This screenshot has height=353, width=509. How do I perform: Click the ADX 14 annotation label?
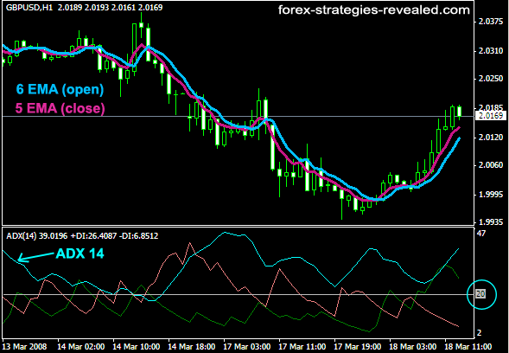coord(80,254)
